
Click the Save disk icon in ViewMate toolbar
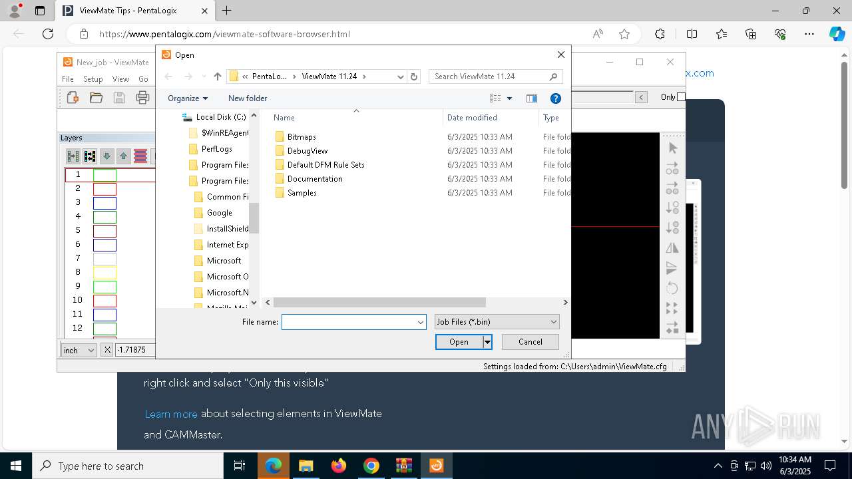point(119,98)
